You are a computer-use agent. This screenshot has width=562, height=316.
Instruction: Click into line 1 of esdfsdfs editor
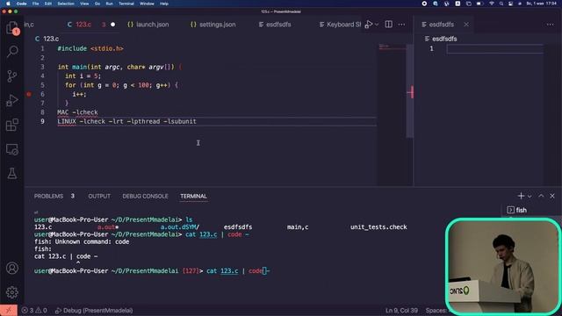(494, 49)
